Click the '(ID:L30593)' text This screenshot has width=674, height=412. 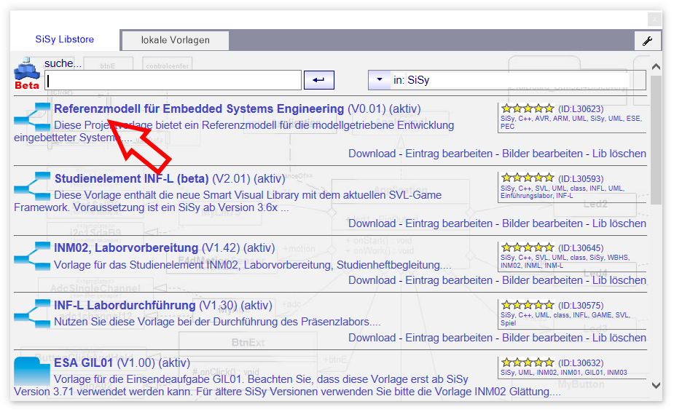[581, 179]
